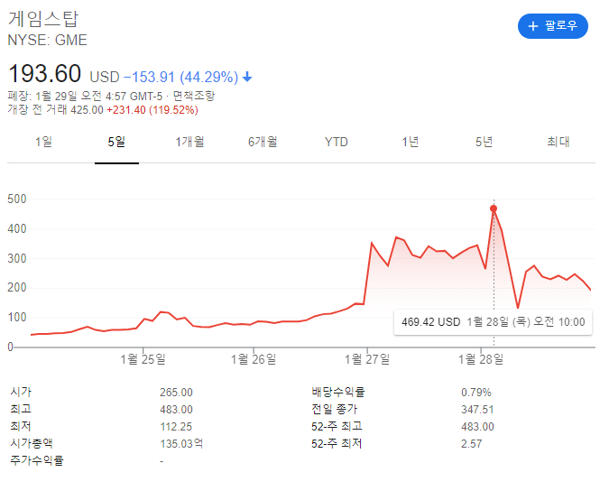Click the 최고 value 483.00
This screenshot has width=609, height=500.
point(176,410)
